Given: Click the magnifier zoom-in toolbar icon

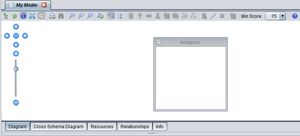Looking at the screenshot, I should coord(72,16).
